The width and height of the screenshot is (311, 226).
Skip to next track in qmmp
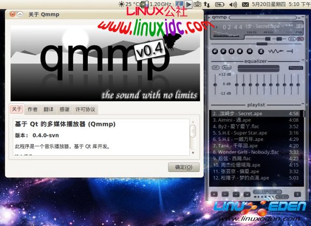point(250,51)
